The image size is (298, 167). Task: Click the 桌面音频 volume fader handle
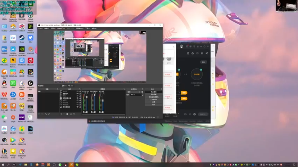point(103,101)
